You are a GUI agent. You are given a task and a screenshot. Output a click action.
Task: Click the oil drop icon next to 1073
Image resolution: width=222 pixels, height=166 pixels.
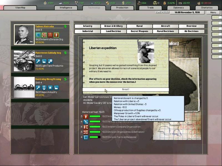pyautogui.click(x=92, y=3)
